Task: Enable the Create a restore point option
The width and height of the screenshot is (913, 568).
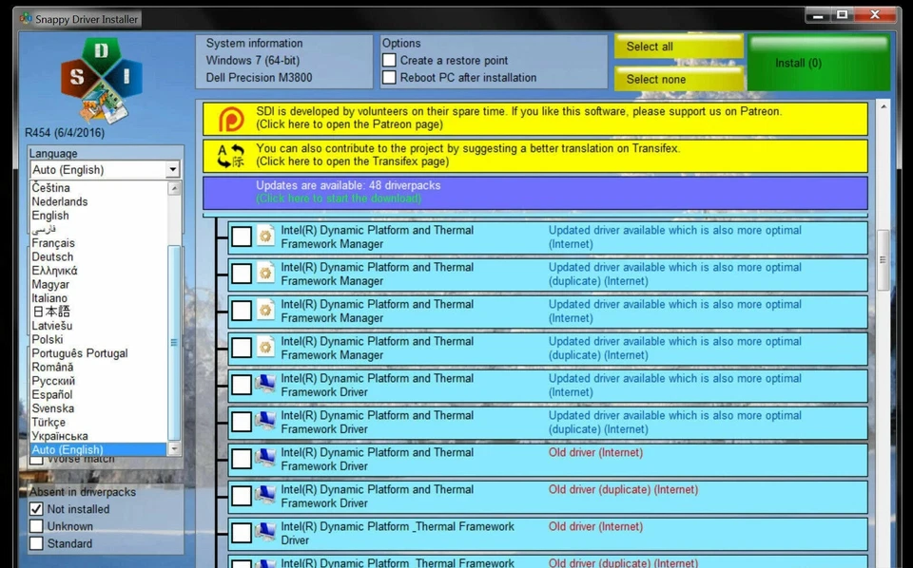Action: pyautogui.click(x=388, y=59)
